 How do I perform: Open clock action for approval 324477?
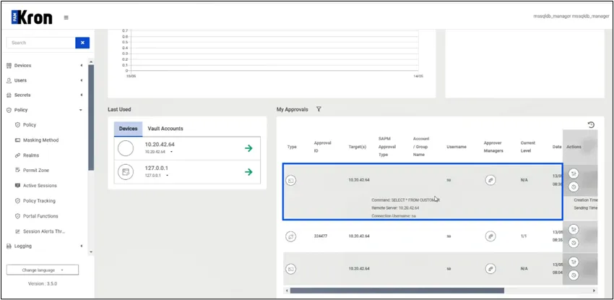(x=574, y=243)
